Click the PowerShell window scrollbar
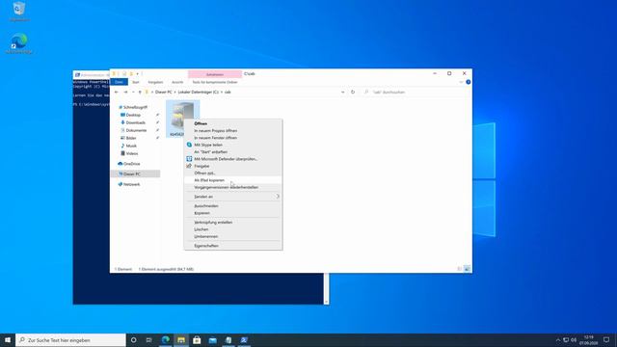 coord(326,289)
